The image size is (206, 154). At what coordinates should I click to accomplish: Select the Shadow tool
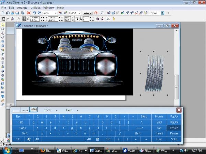(3, 67)
